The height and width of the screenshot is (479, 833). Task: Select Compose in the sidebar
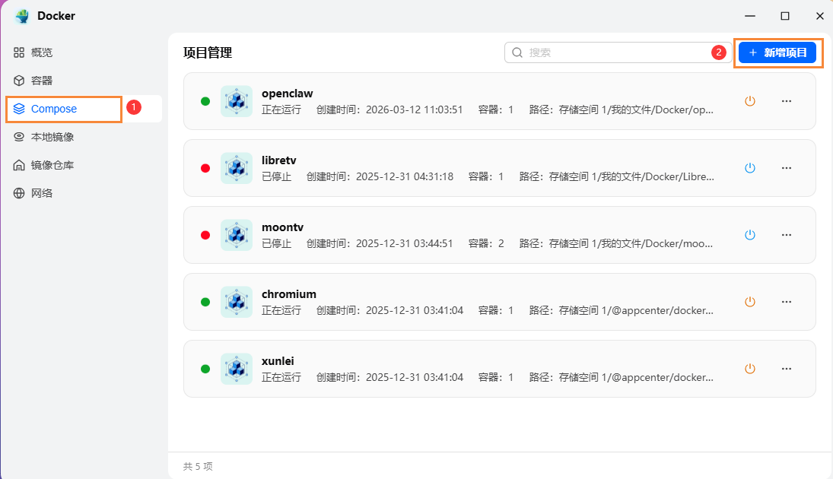tap(82, 109)
